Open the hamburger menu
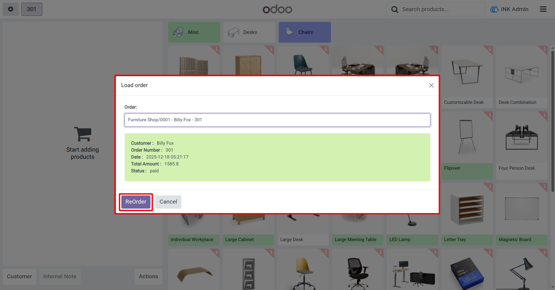Screen dimensions: 555x290 543,9
